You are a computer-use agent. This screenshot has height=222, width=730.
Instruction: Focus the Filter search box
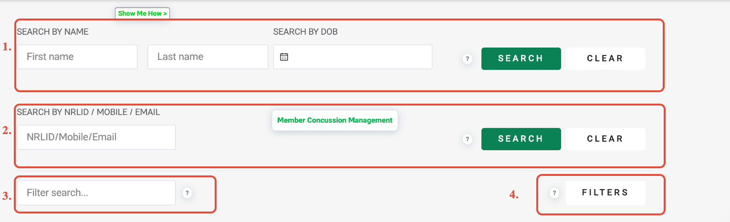(96, 193)
